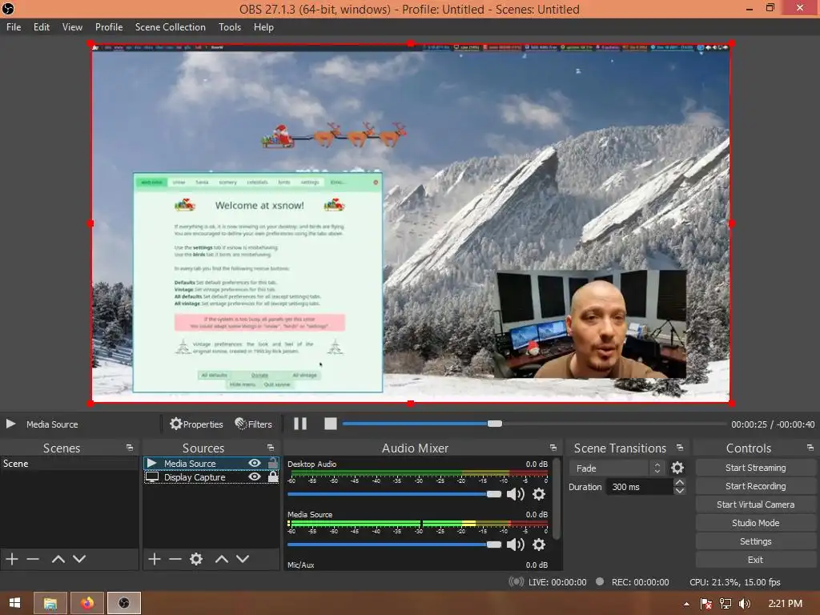
Task: Click Start Streaming
Action: [756, 468]
